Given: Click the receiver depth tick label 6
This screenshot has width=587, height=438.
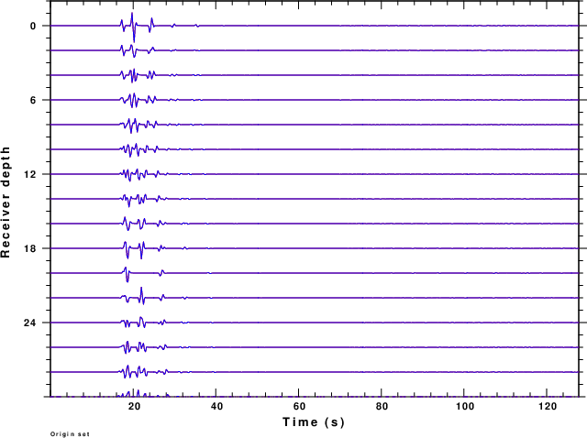Looking at the screenshot, I should 34,100.
